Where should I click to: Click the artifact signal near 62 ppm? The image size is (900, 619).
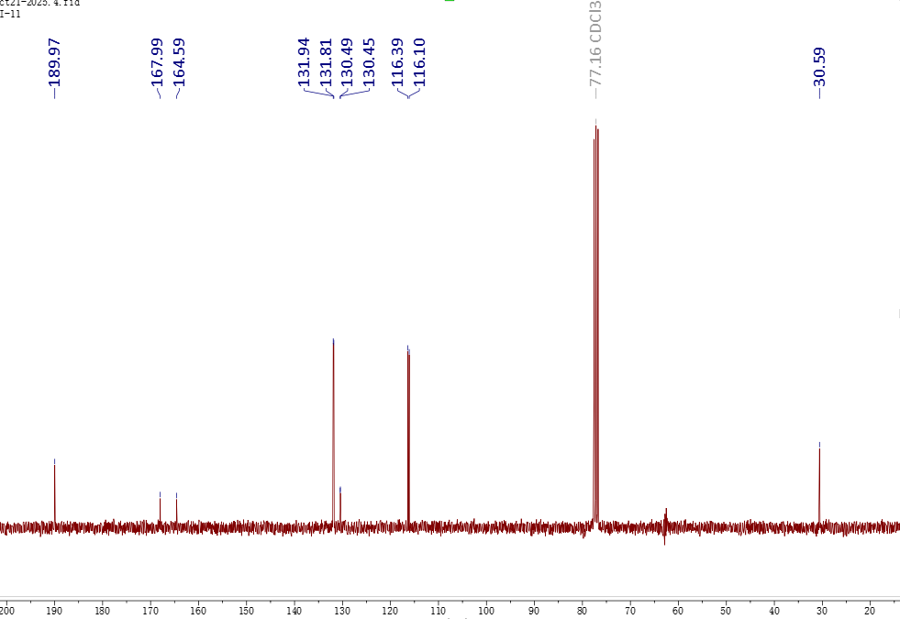pos(665,525)
